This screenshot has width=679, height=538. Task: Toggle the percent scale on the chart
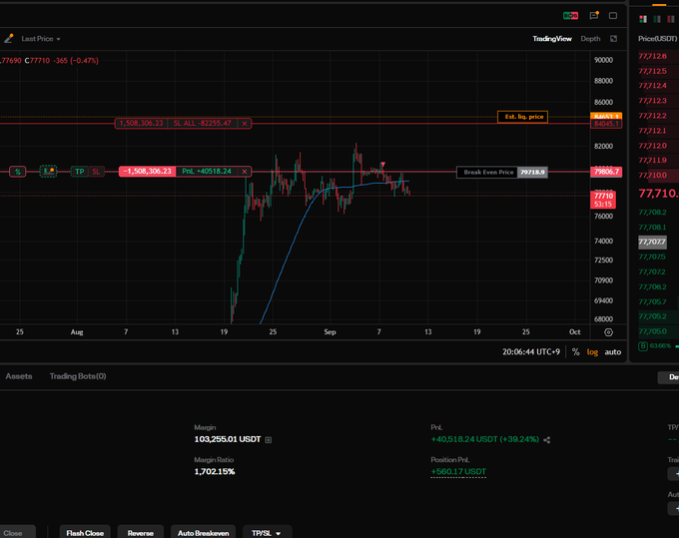pyautogui.click(x=575, y=352)
